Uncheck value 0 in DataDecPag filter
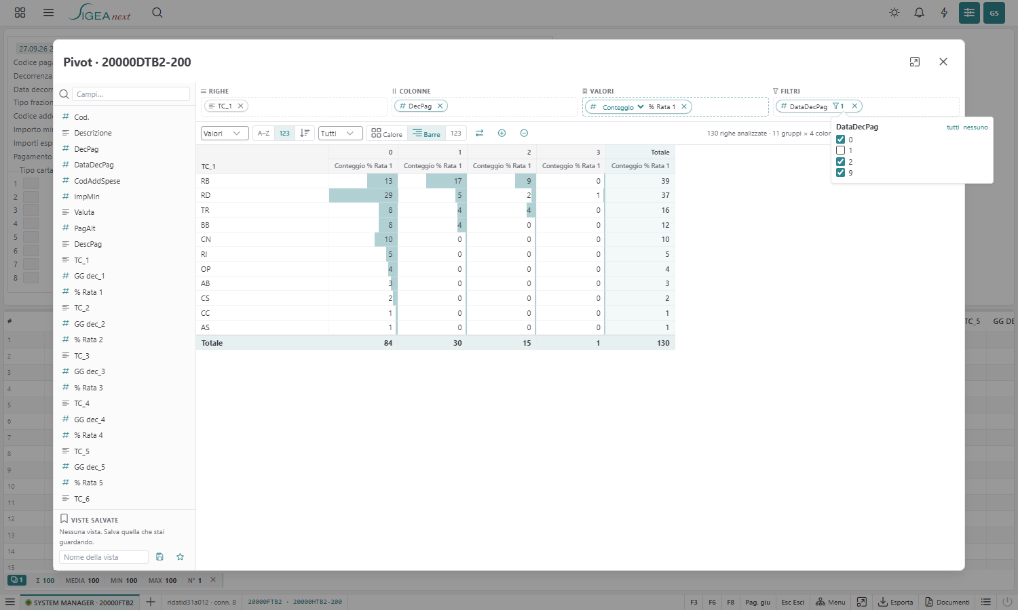The image size is (1018, 610). tap(840, 140)
